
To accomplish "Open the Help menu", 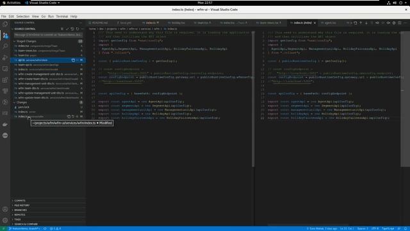I will 74,16.
